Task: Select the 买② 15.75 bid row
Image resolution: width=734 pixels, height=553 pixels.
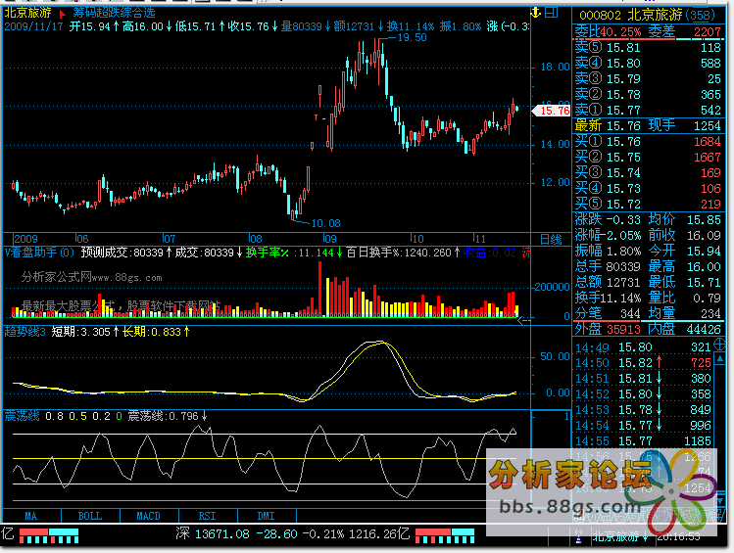Action: (648, 157)
